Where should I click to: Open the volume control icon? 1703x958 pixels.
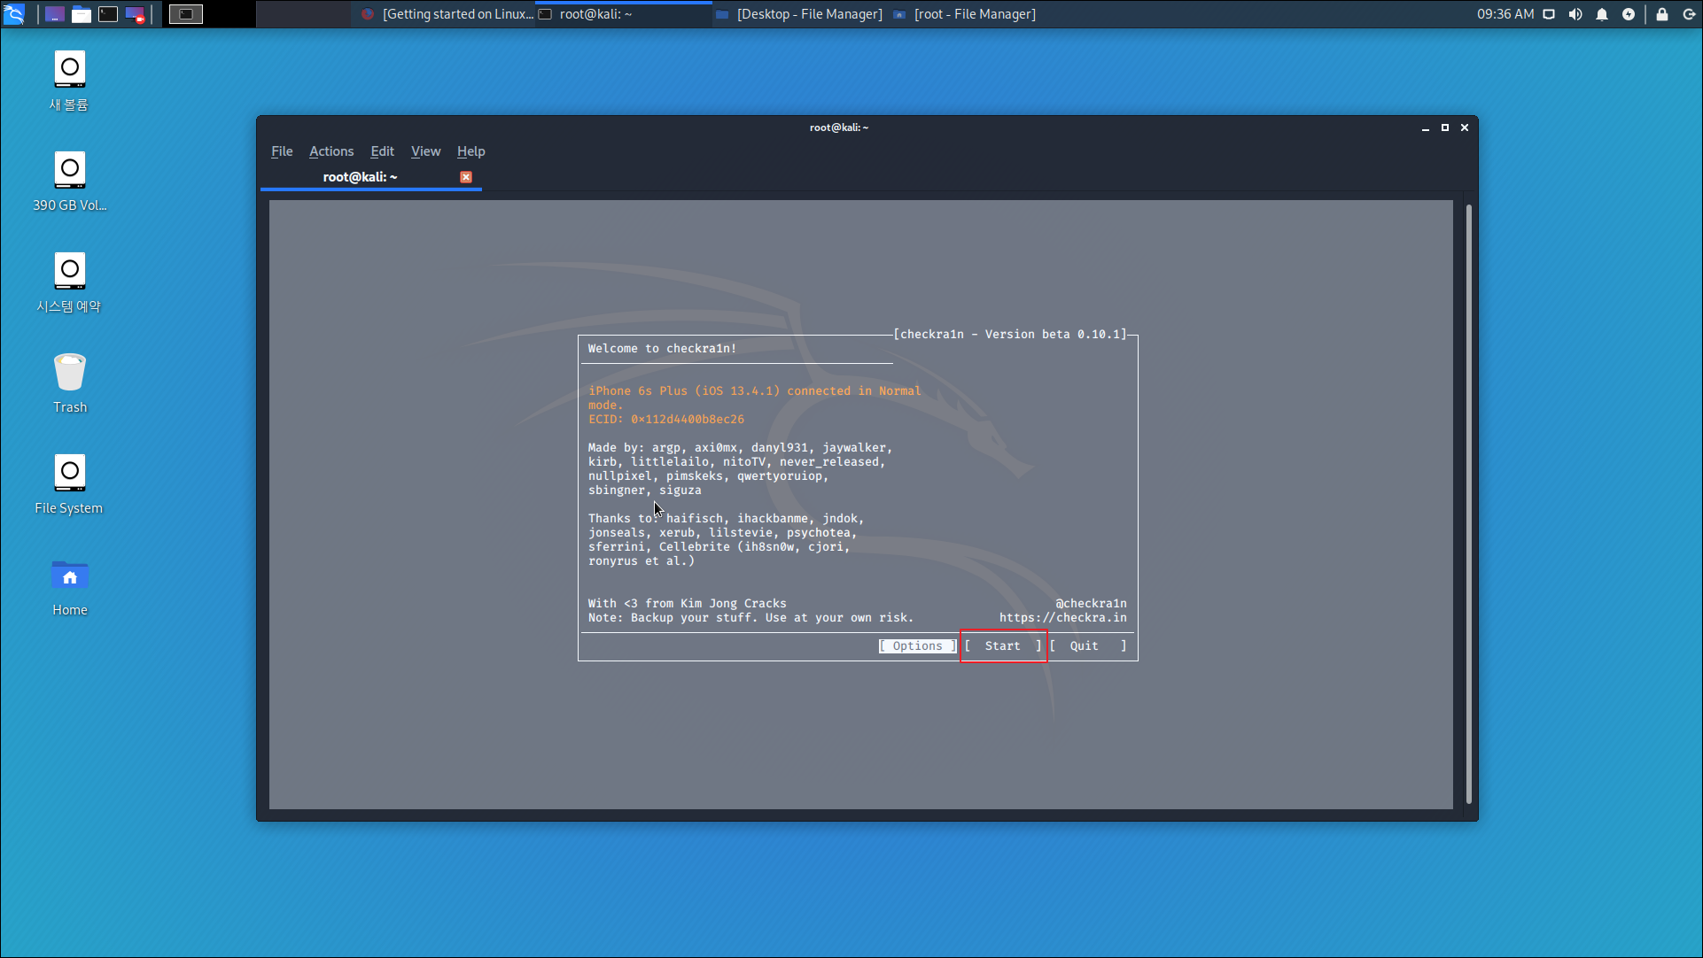1575,14
